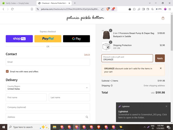The width and height of the screenshot is (173, 130).
Task: Open Brave Shields lion icon
Action: pyautogui.click(x=108, y=9)
